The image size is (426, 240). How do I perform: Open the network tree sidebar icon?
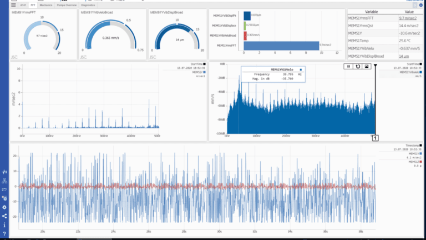pos(4,181)
